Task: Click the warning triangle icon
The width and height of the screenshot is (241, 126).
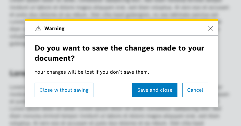Action: coord(38,29)
